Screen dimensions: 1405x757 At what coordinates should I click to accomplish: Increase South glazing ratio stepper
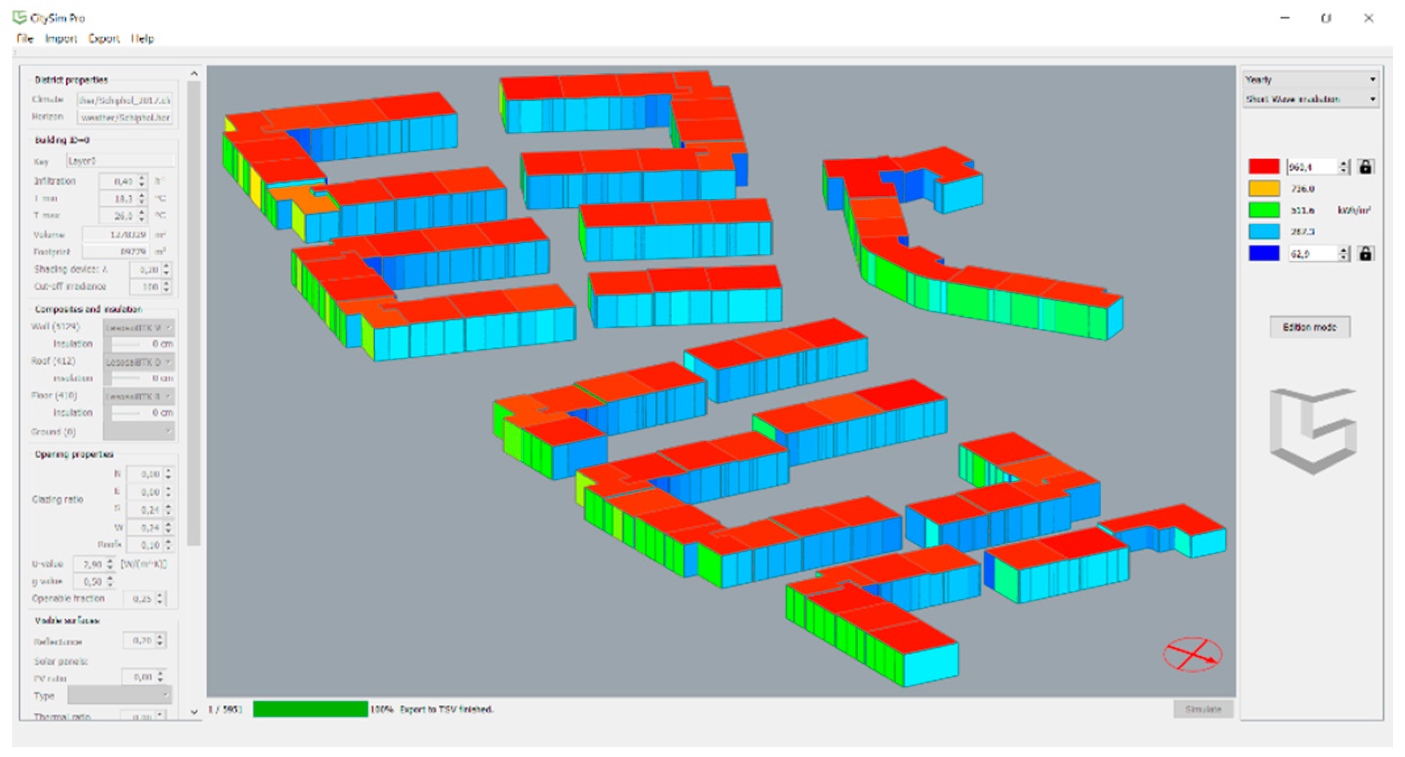tap(168, 506)
